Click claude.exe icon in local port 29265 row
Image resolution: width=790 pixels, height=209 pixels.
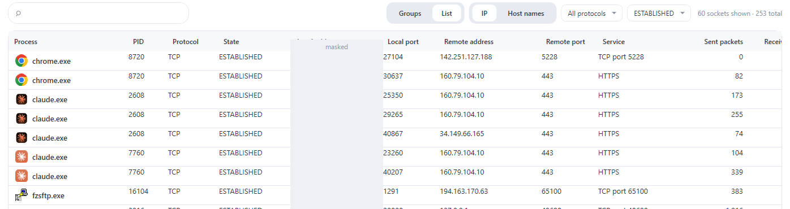pyautogui.click(x=22, y=119)
